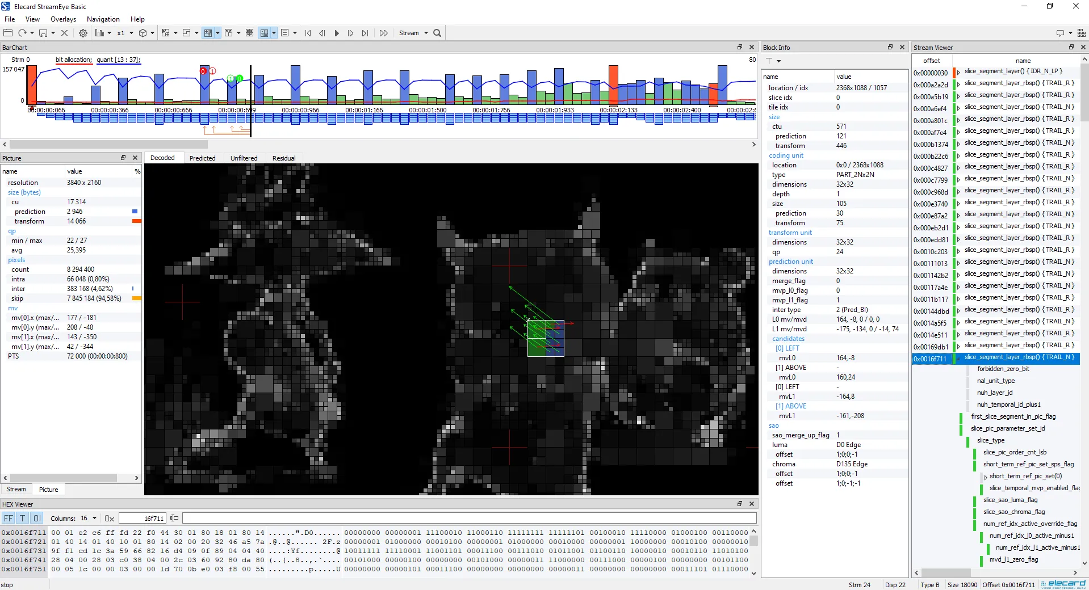This screenshot has width=1089, height=590.
Task: Toggle the binary 01 display in HEX Viewer
Action: tap(36, 518)
